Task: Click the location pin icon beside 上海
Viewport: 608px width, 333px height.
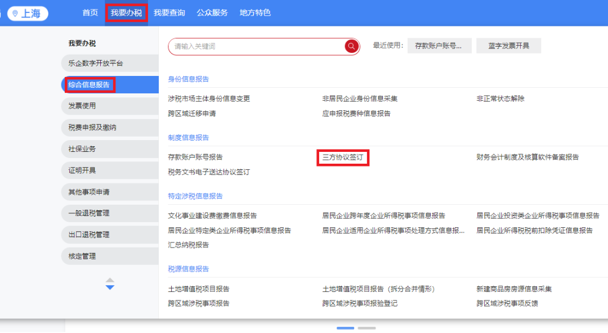Action: [15, 13]
